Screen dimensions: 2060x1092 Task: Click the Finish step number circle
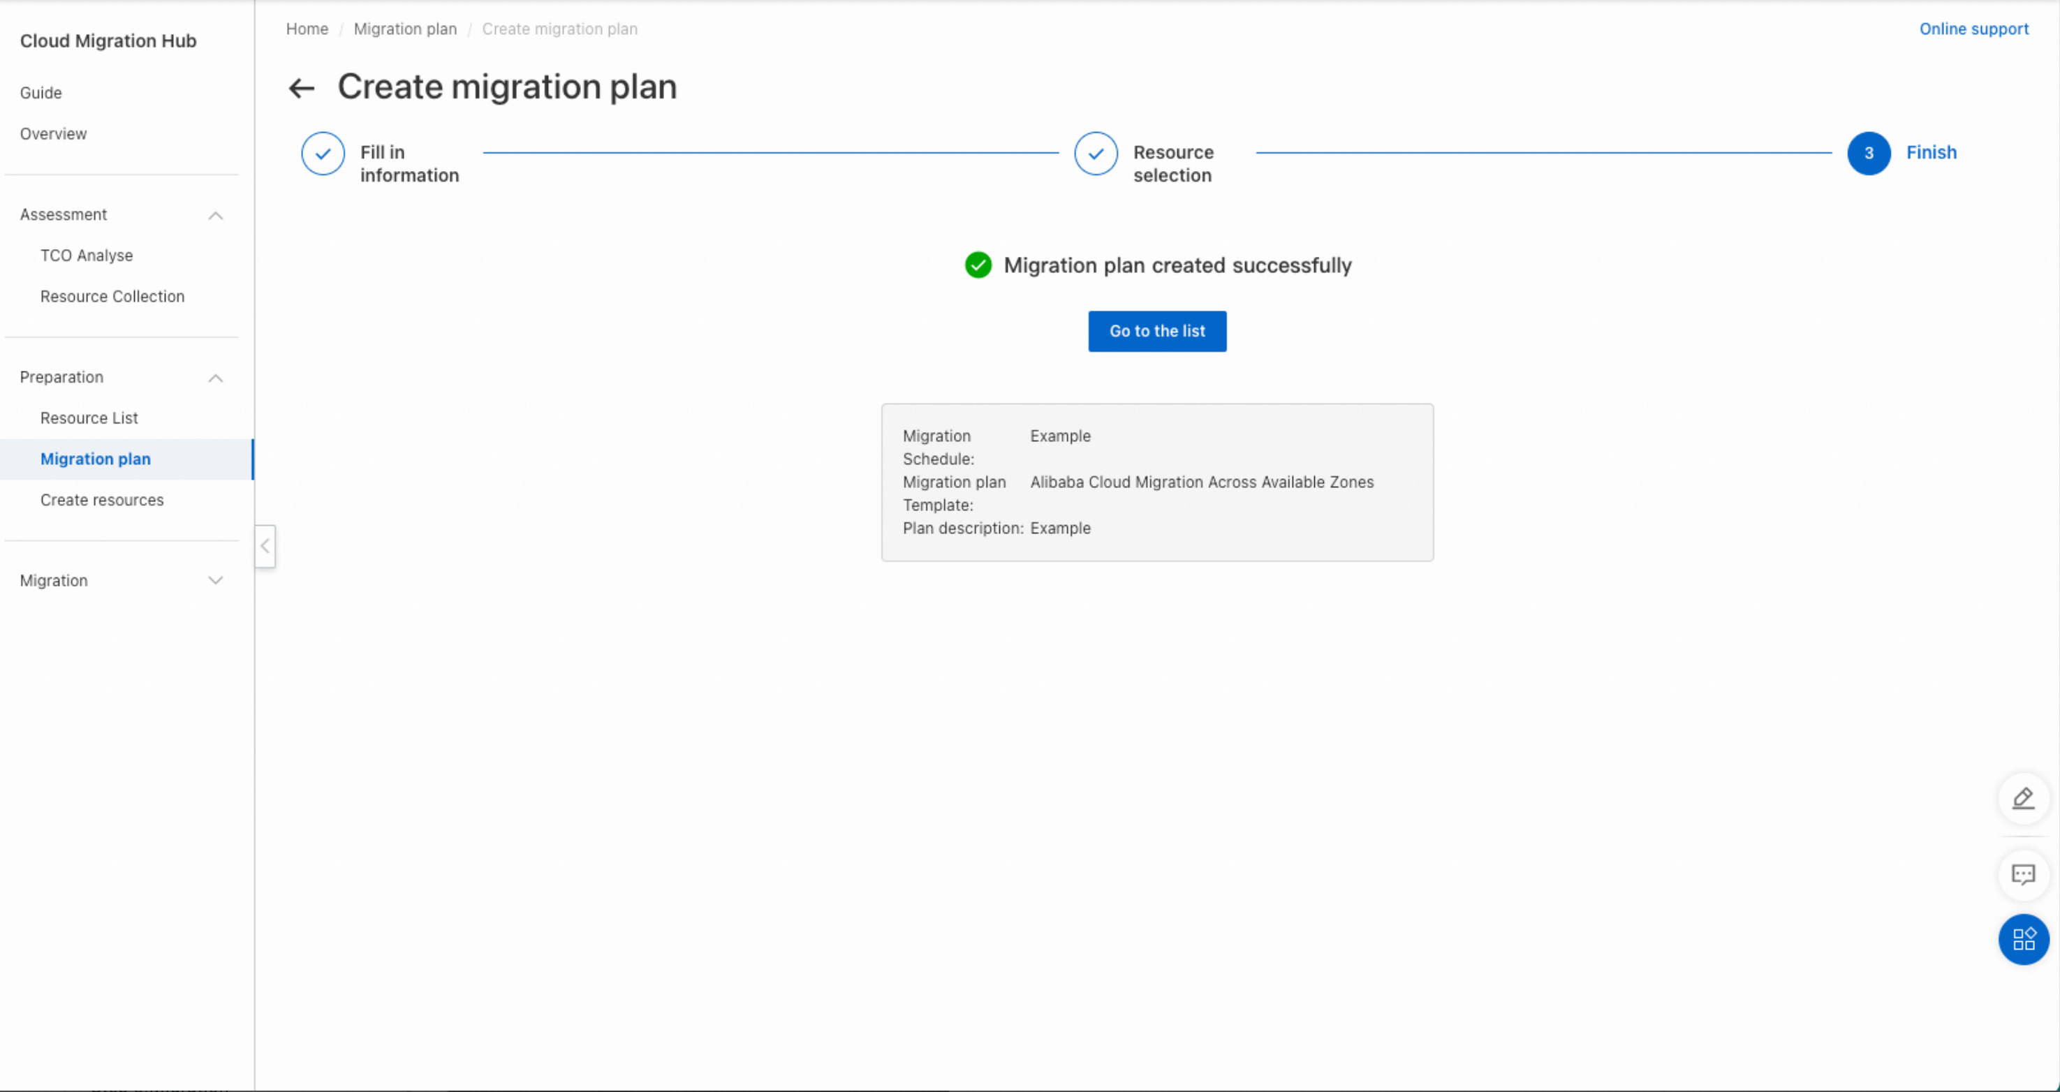[1868, 154]
